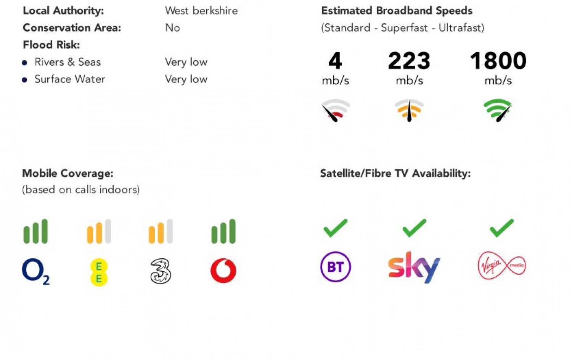Click the green checkmark above Virgin Media
572x361 pixels.
coord(502,228)
